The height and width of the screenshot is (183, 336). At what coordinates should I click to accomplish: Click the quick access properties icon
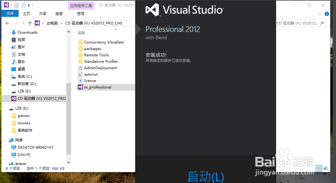(x=16, y=5)
